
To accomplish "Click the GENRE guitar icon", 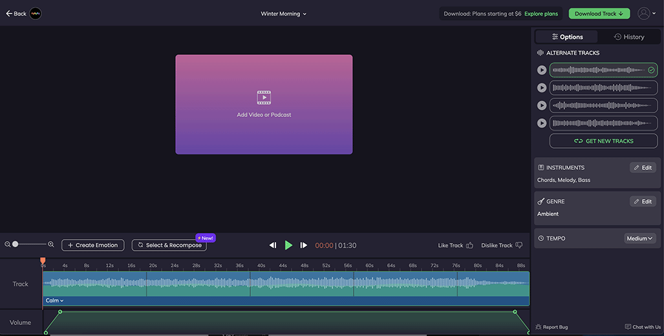I will click(x=541, y=202).
